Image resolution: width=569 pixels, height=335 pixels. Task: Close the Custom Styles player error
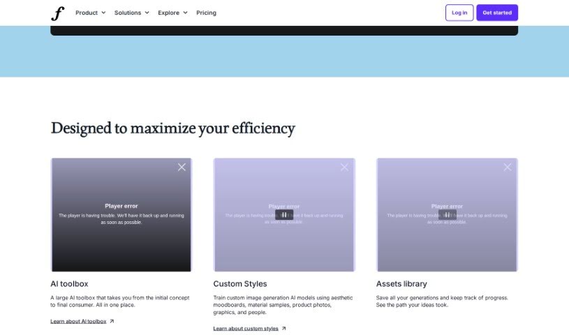(x=344, y=167)
